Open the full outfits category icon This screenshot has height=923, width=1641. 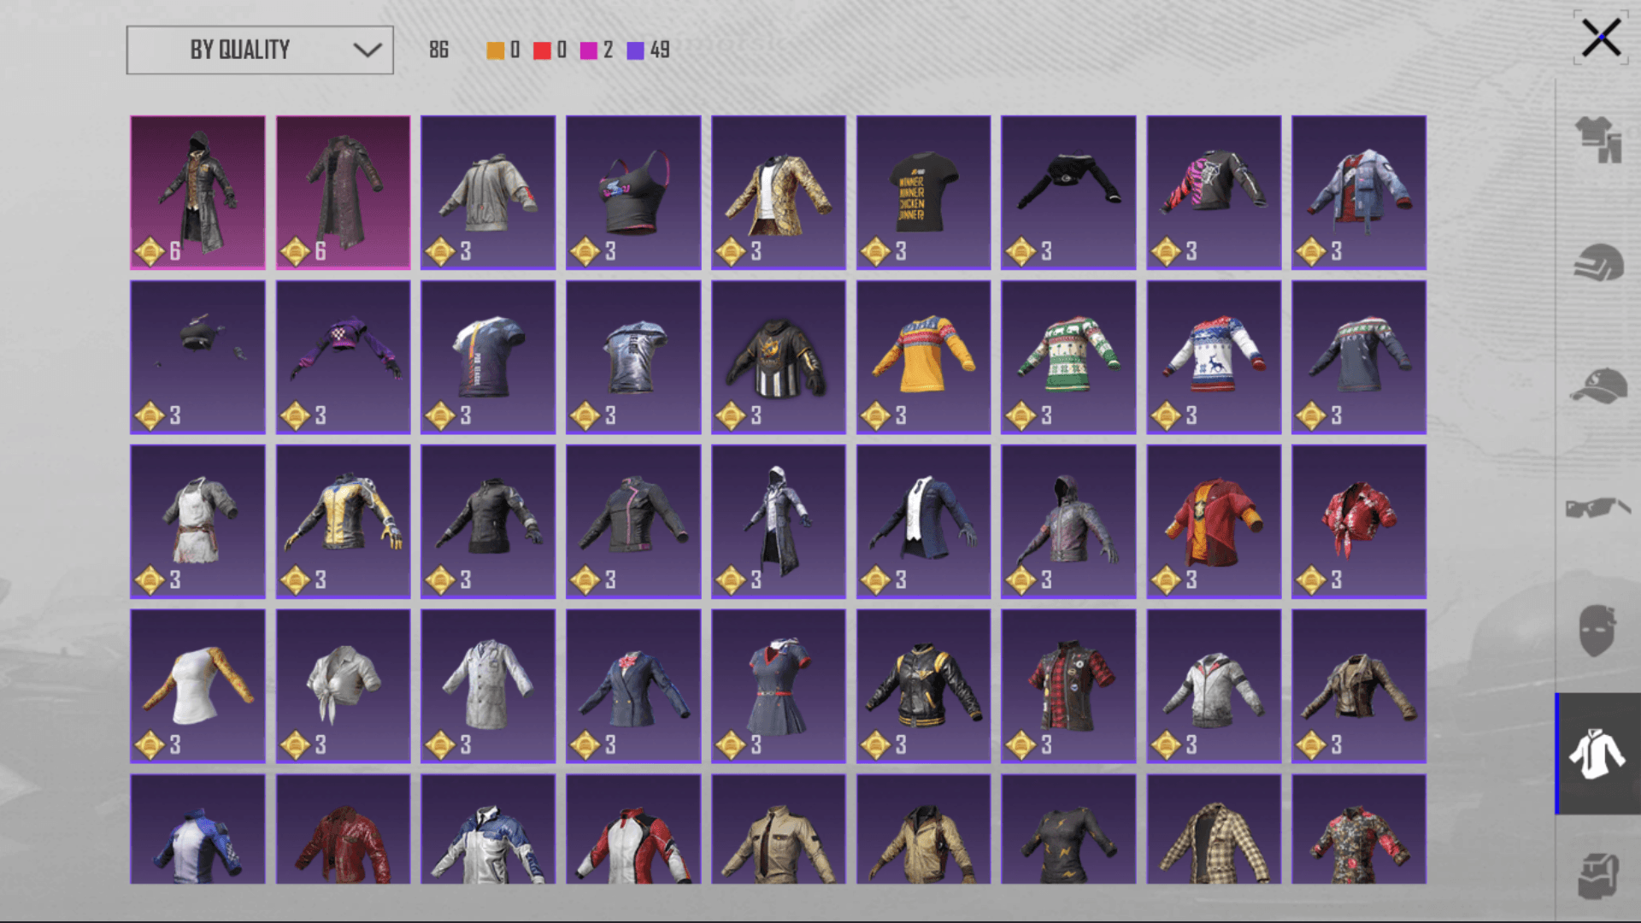click(1598, 139)
